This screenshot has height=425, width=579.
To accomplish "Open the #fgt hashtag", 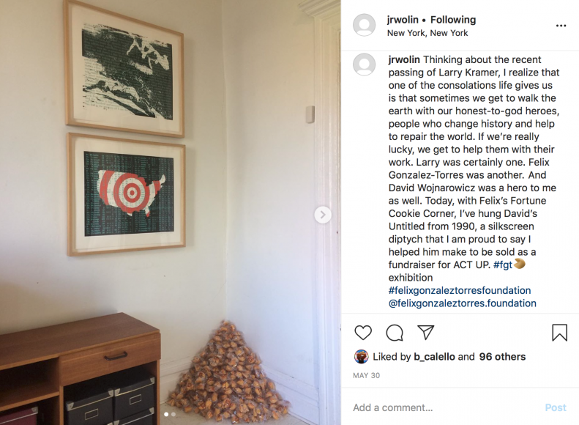I will [x=503, y=265].
